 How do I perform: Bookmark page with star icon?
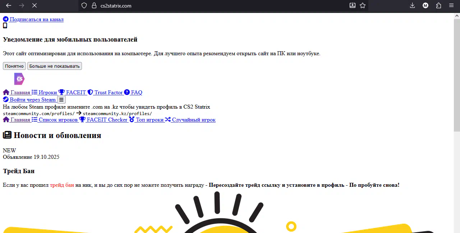coord(363,5)
